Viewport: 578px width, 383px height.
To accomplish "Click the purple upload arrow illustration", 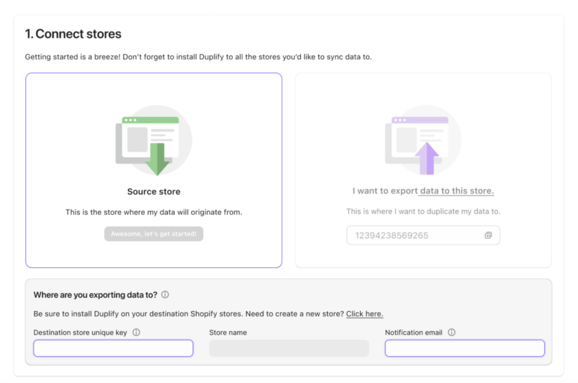I will [x=427, y=158].
